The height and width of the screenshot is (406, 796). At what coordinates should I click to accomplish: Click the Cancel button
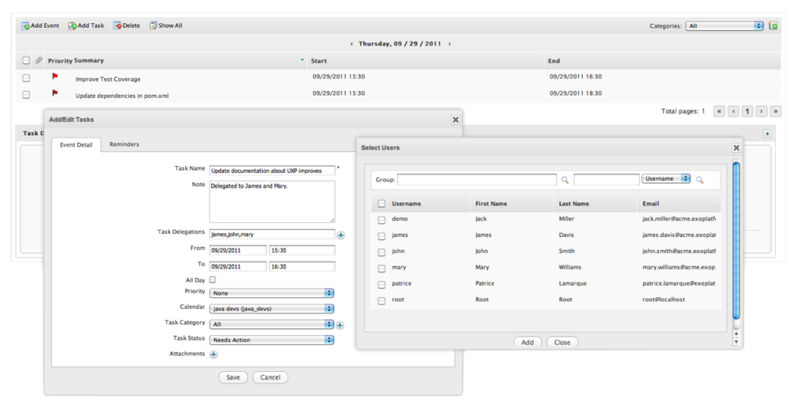270,377
